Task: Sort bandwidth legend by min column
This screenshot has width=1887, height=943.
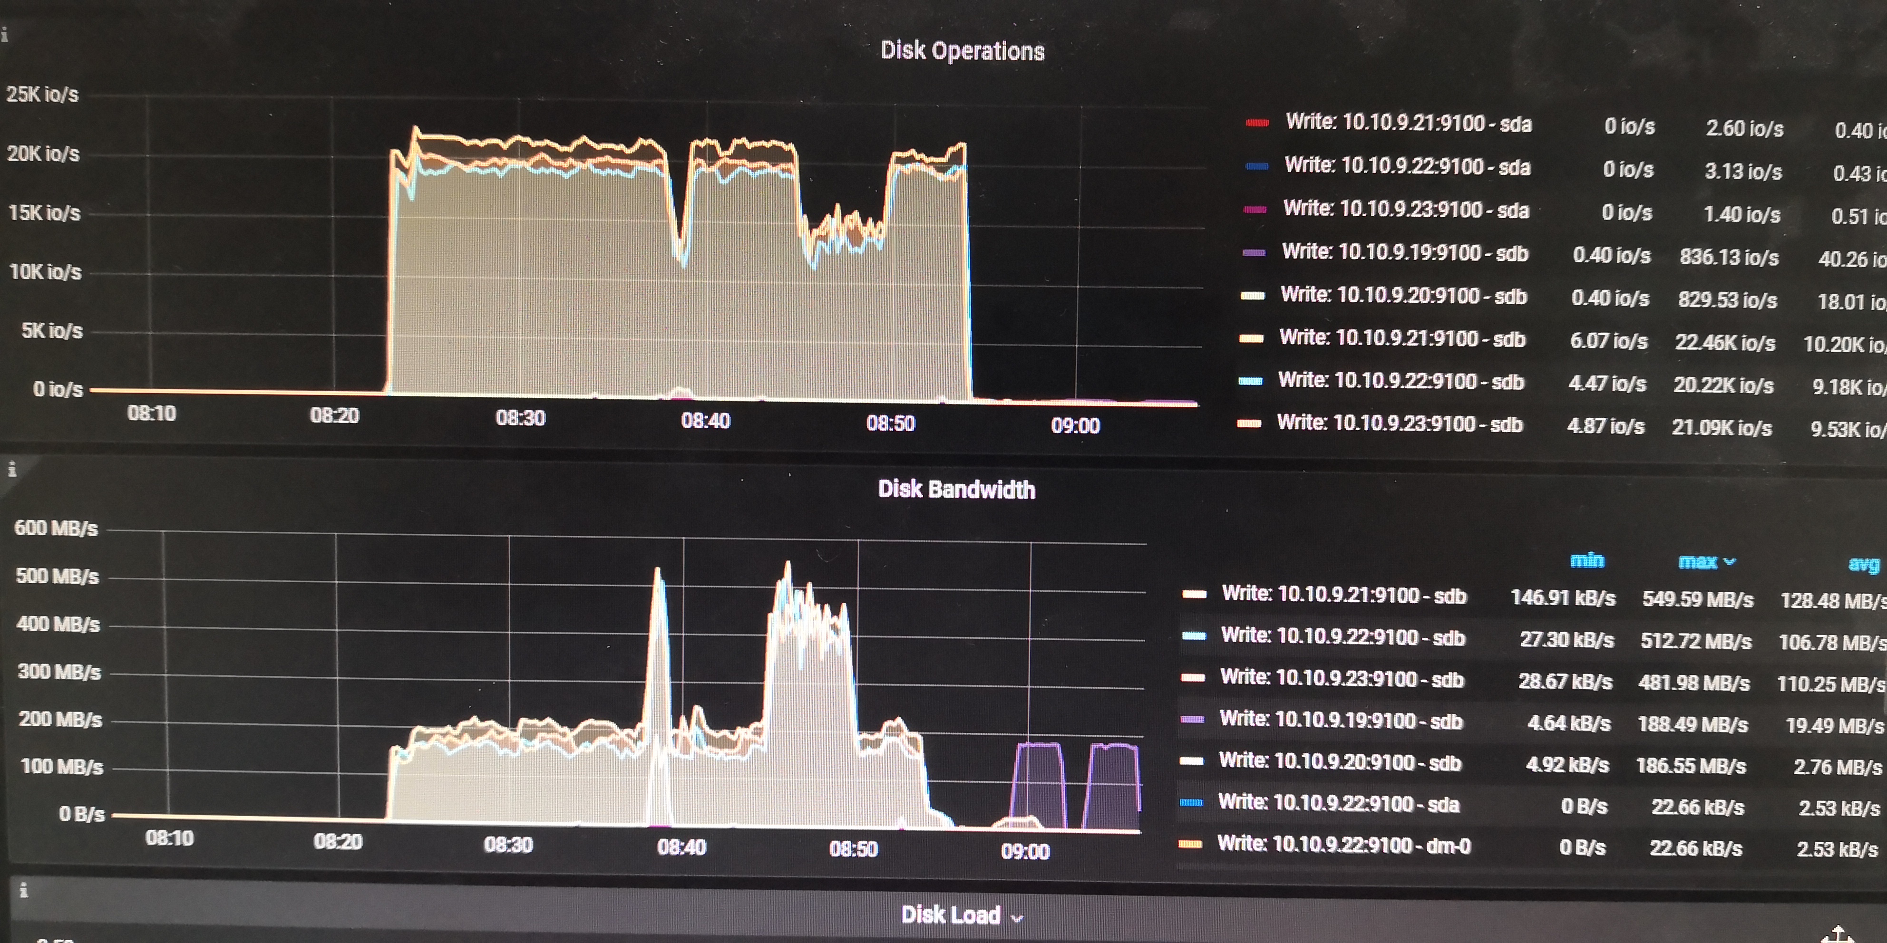Action: click(1586, 560)
